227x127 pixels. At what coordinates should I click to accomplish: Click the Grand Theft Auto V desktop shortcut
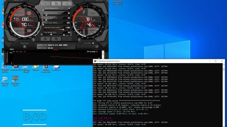point(15,81)
